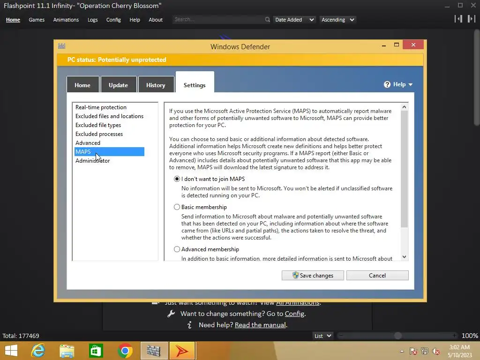This screenshot has width=480, height=360.
Task: Open Flashpoint Logs menu
Action: (x=92, y=20)
